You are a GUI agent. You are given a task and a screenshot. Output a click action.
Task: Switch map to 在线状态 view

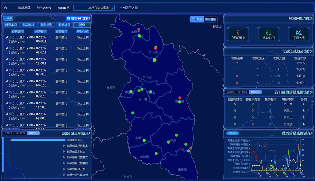tap(197, 19)
